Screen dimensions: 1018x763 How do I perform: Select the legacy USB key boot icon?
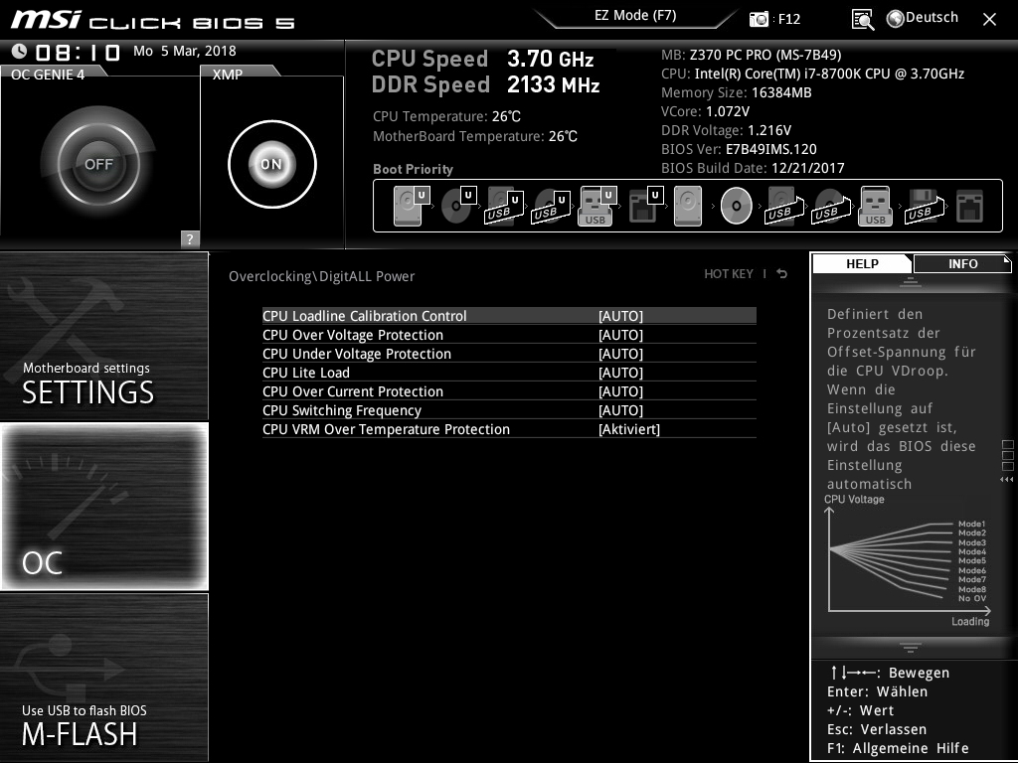point(875,206)
